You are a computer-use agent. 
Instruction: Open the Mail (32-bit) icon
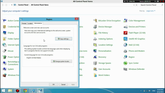point(125,45)
